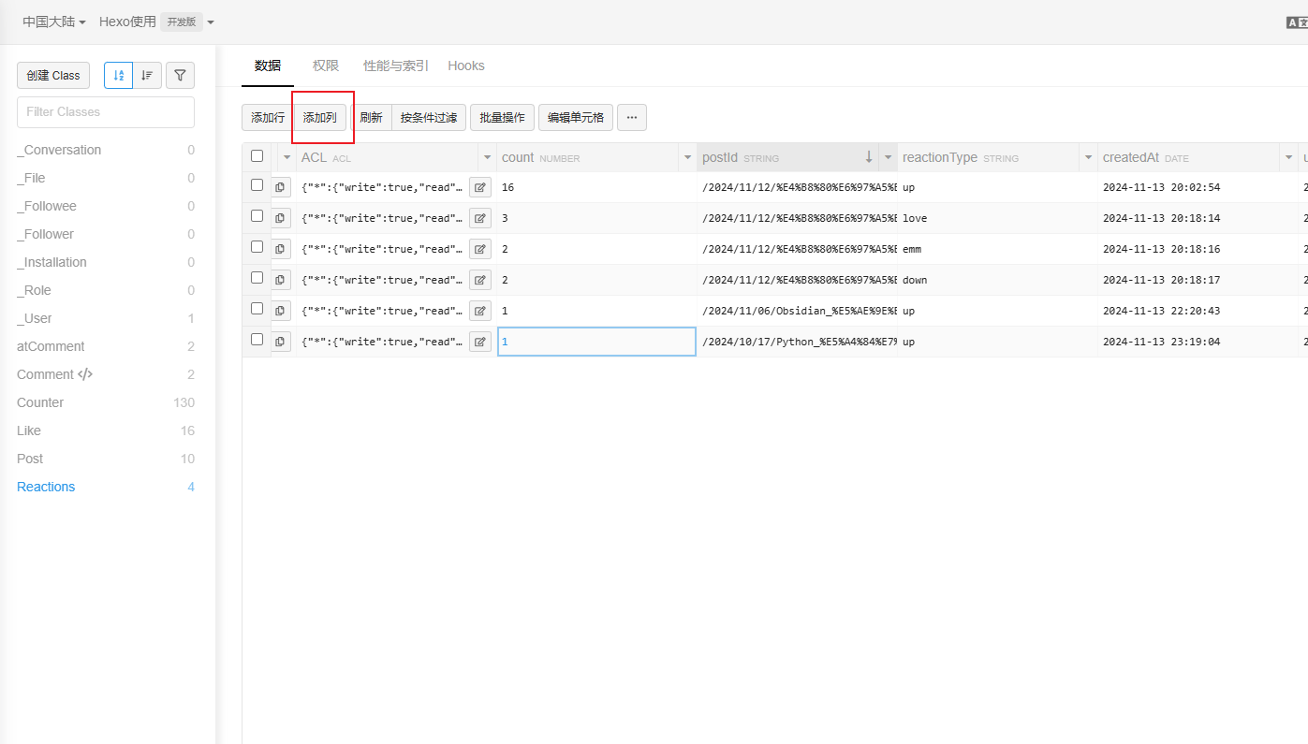Edit ACL of the down row
The width and height of the screenshot is (1308, 744).
click(480, 280)
